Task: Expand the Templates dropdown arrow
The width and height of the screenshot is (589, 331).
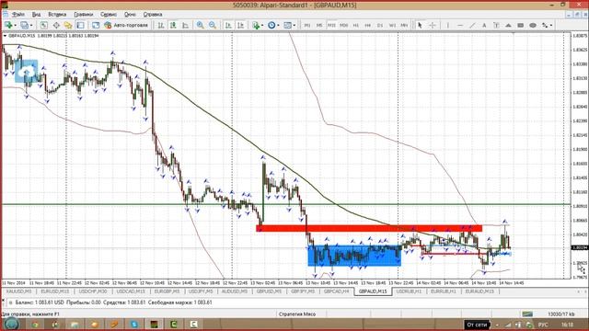Action: point(294,25)
